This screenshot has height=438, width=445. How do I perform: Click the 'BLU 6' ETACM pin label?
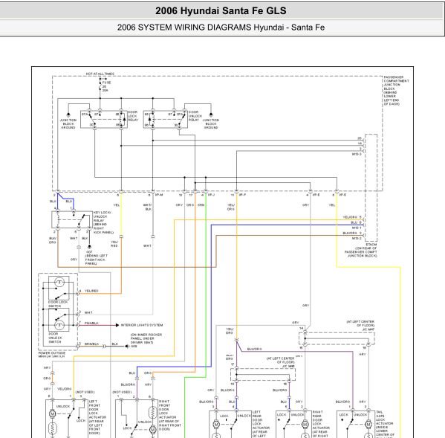(356, 222)
